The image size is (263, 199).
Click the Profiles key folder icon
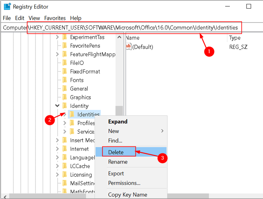pos(72,123)
